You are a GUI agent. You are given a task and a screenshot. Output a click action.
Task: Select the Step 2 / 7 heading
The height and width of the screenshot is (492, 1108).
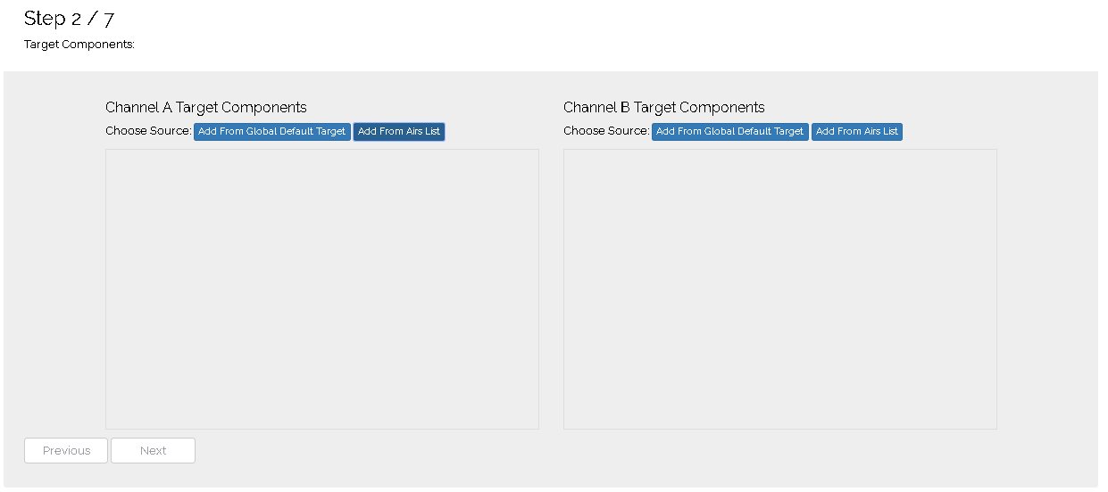(69, 19)
